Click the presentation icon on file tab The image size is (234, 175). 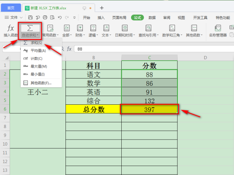(x=84, y=8)
